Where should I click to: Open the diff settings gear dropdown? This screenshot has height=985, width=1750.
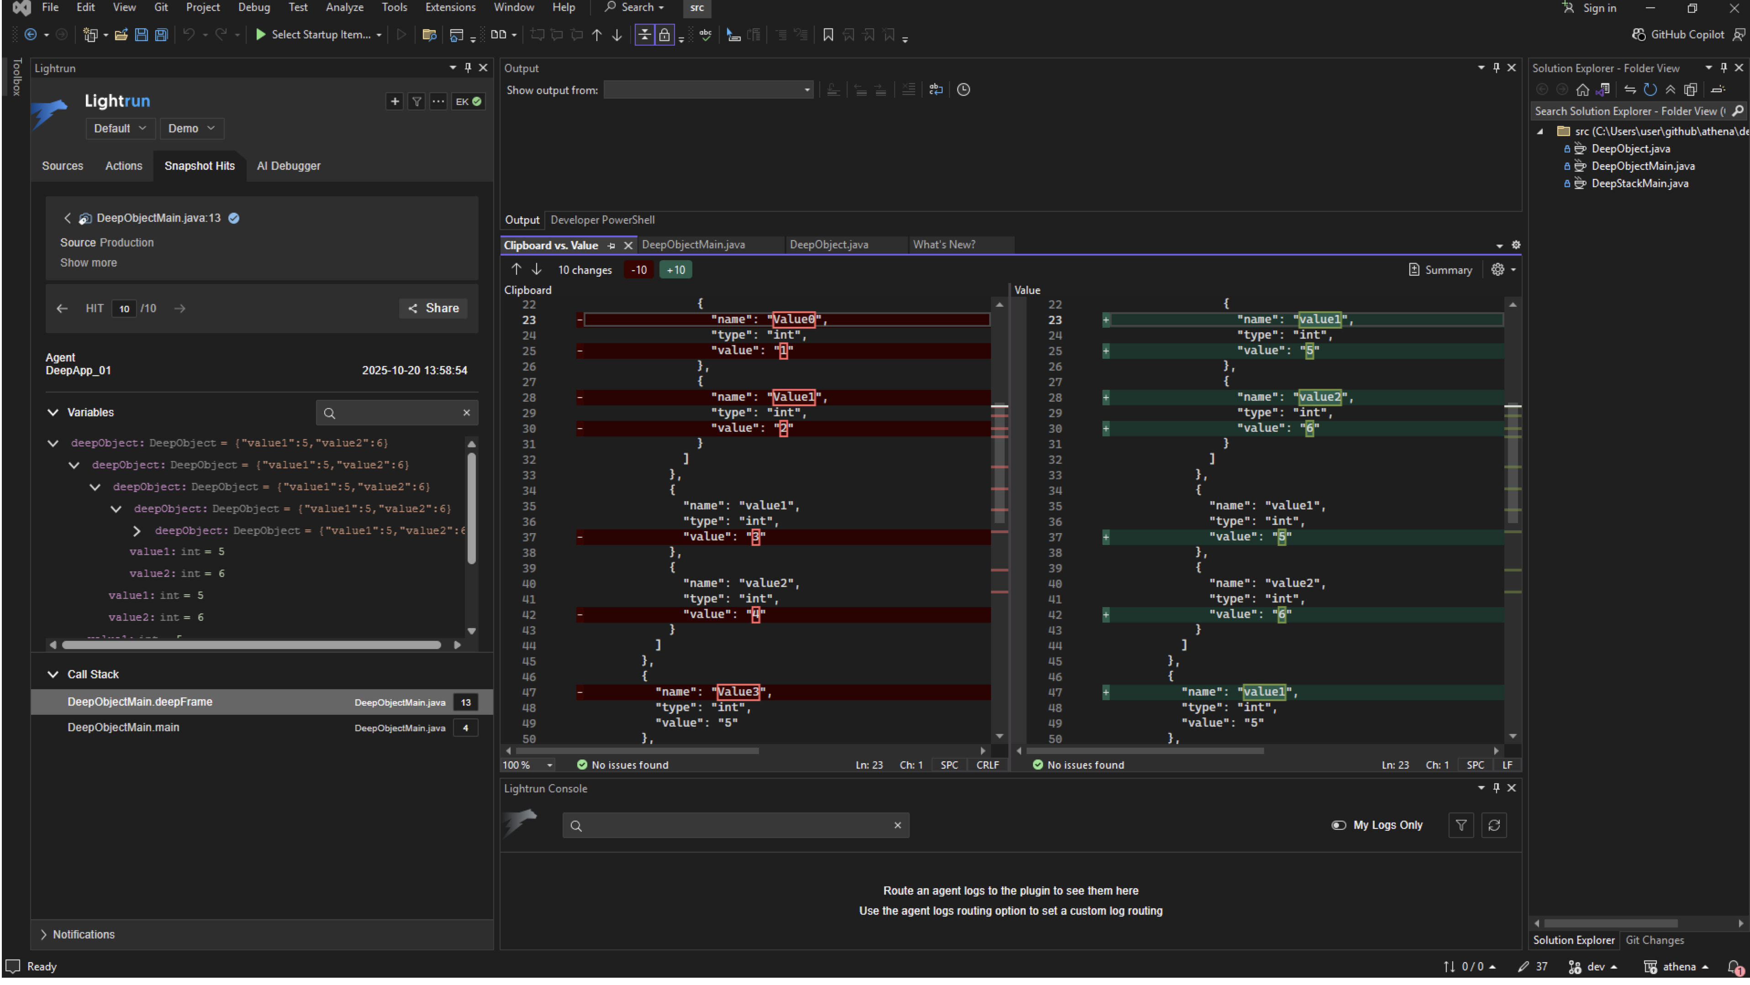pos(1503,270)
